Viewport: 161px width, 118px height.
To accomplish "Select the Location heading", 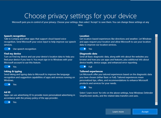I will click(85, 36).
